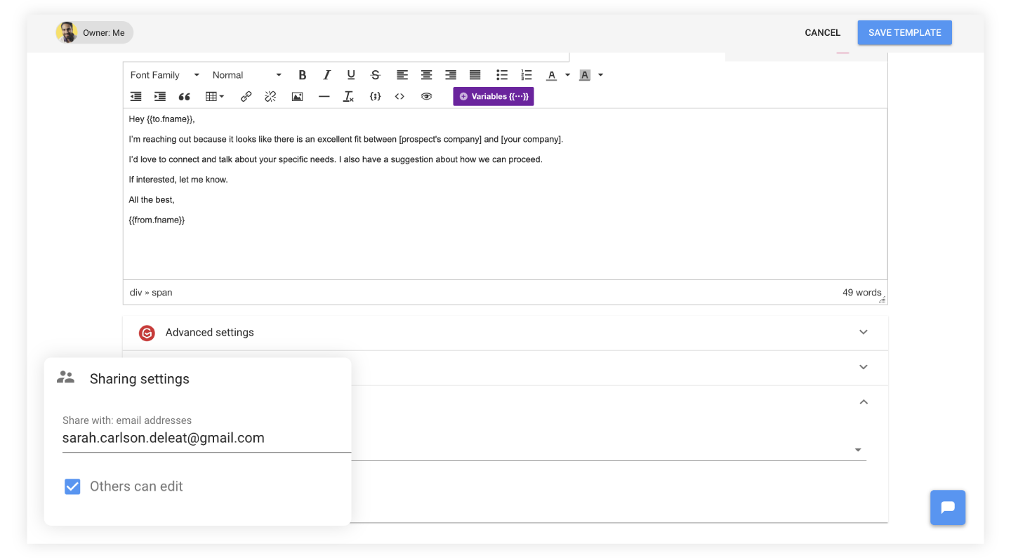Open the Font Family dropdown
Image resolution: width=1011 pixels, height=558 pixels.
pos(164,74)
